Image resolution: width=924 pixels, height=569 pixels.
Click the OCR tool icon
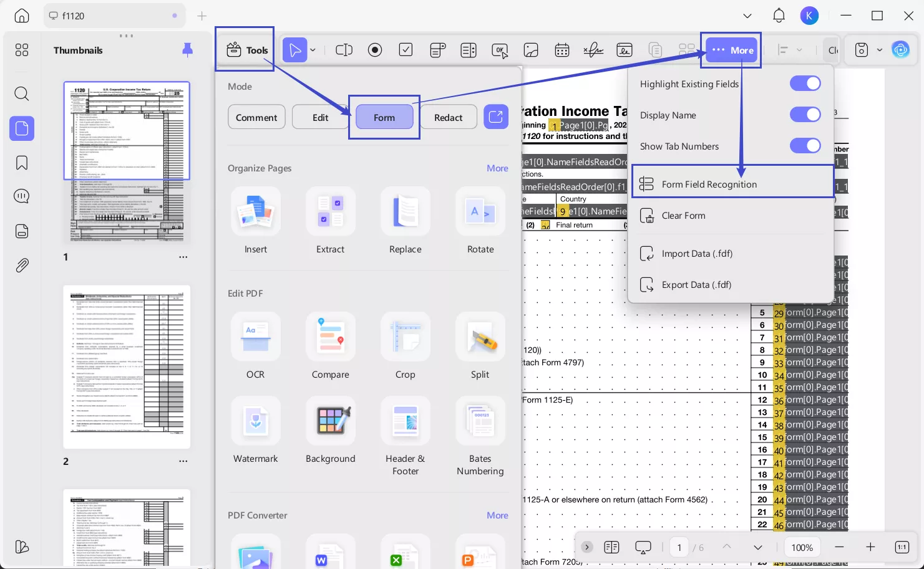pyautogui.click(x=255, y=337)
